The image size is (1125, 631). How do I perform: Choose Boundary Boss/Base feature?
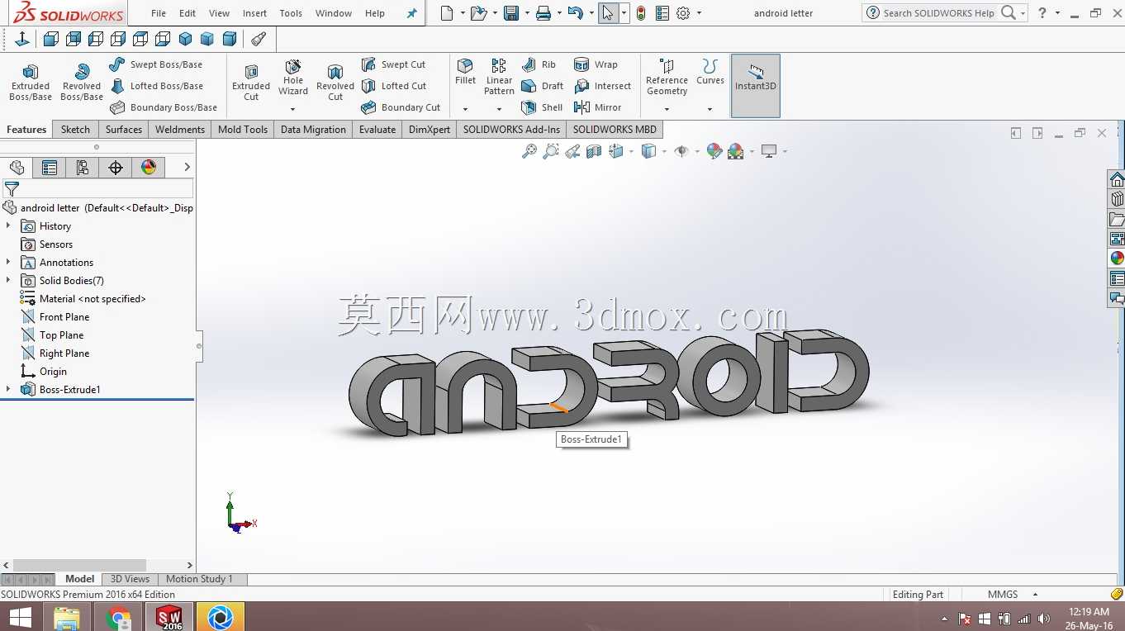164,107
